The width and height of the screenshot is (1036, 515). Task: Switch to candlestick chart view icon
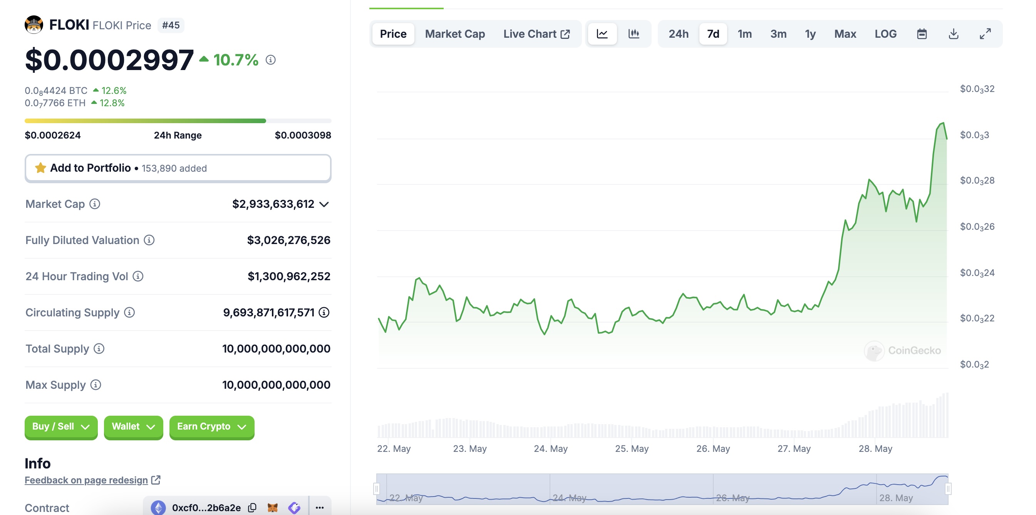pos(634,34)
